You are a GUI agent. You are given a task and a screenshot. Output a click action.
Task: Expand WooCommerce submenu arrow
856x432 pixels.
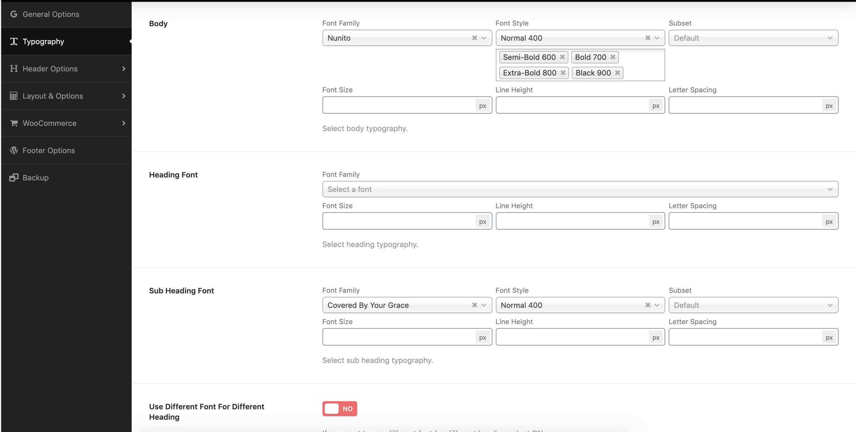coord(124,124)
